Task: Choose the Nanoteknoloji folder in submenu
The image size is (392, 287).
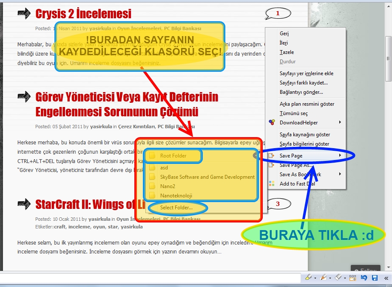Action: click(x=176, y=196)
